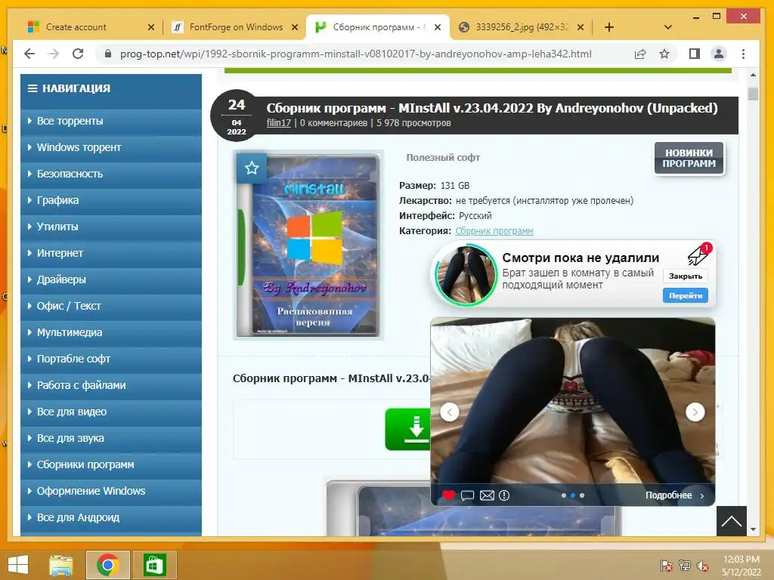
Task: Open the Chrome profile avatar
Action: click(719, 54)
